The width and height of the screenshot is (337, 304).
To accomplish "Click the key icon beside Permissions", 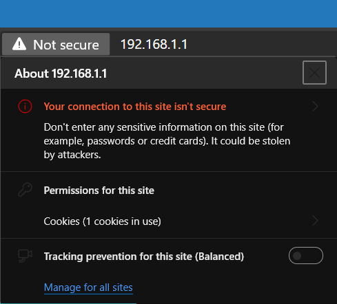I will pyautogui.click(x=25, y=190).
